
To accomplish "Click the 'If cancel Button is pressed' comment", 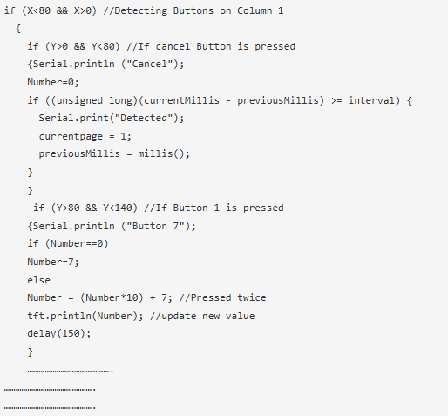I will pos(211,46).
